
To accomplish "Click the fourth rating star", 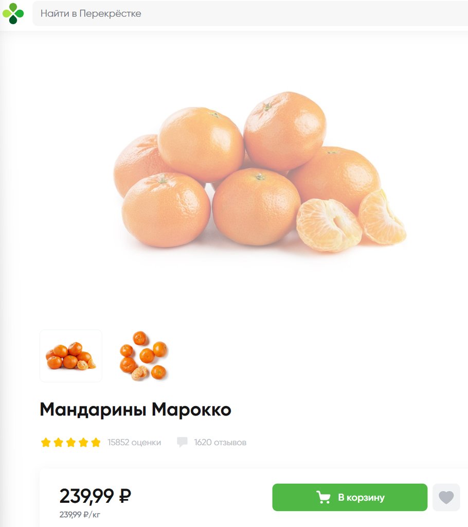I will tap(83, 442).
